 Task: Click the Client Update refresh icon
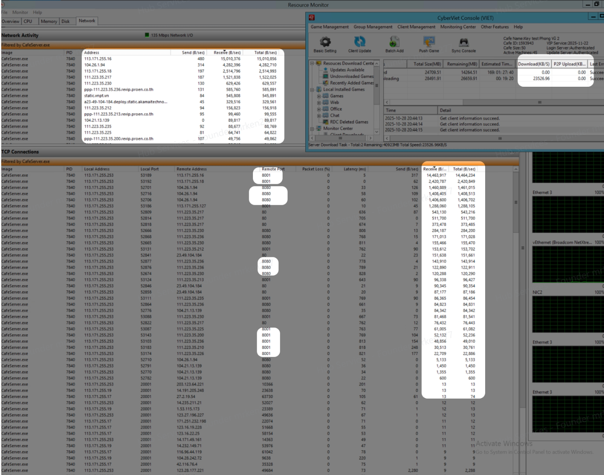point(359,42)
